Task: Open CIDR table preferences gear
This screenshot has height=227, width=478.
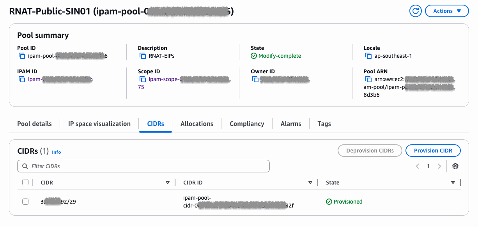Action: (x=455, y=166)
